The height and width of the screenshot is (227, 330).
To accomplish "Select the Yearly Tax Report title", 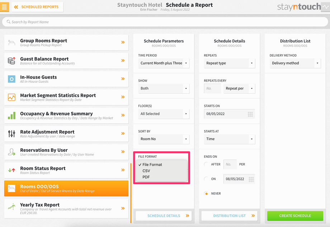I will [x=40, y=205].
